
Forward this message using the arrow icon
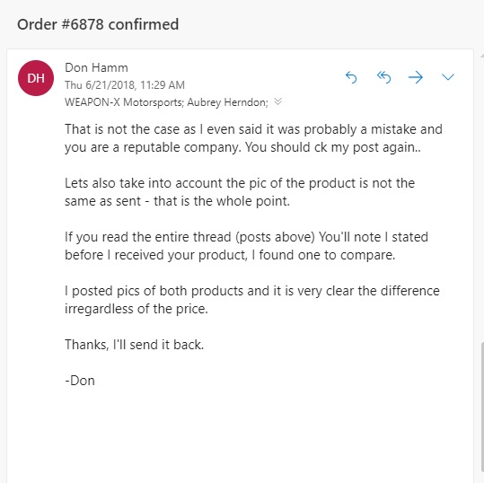pyautogui.click(x=416, y=77)
